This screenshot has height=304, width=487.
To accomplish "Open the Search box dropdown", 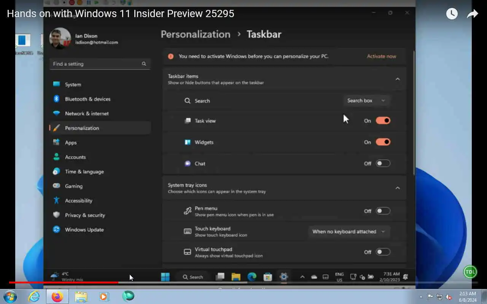I will click(367, 101).
